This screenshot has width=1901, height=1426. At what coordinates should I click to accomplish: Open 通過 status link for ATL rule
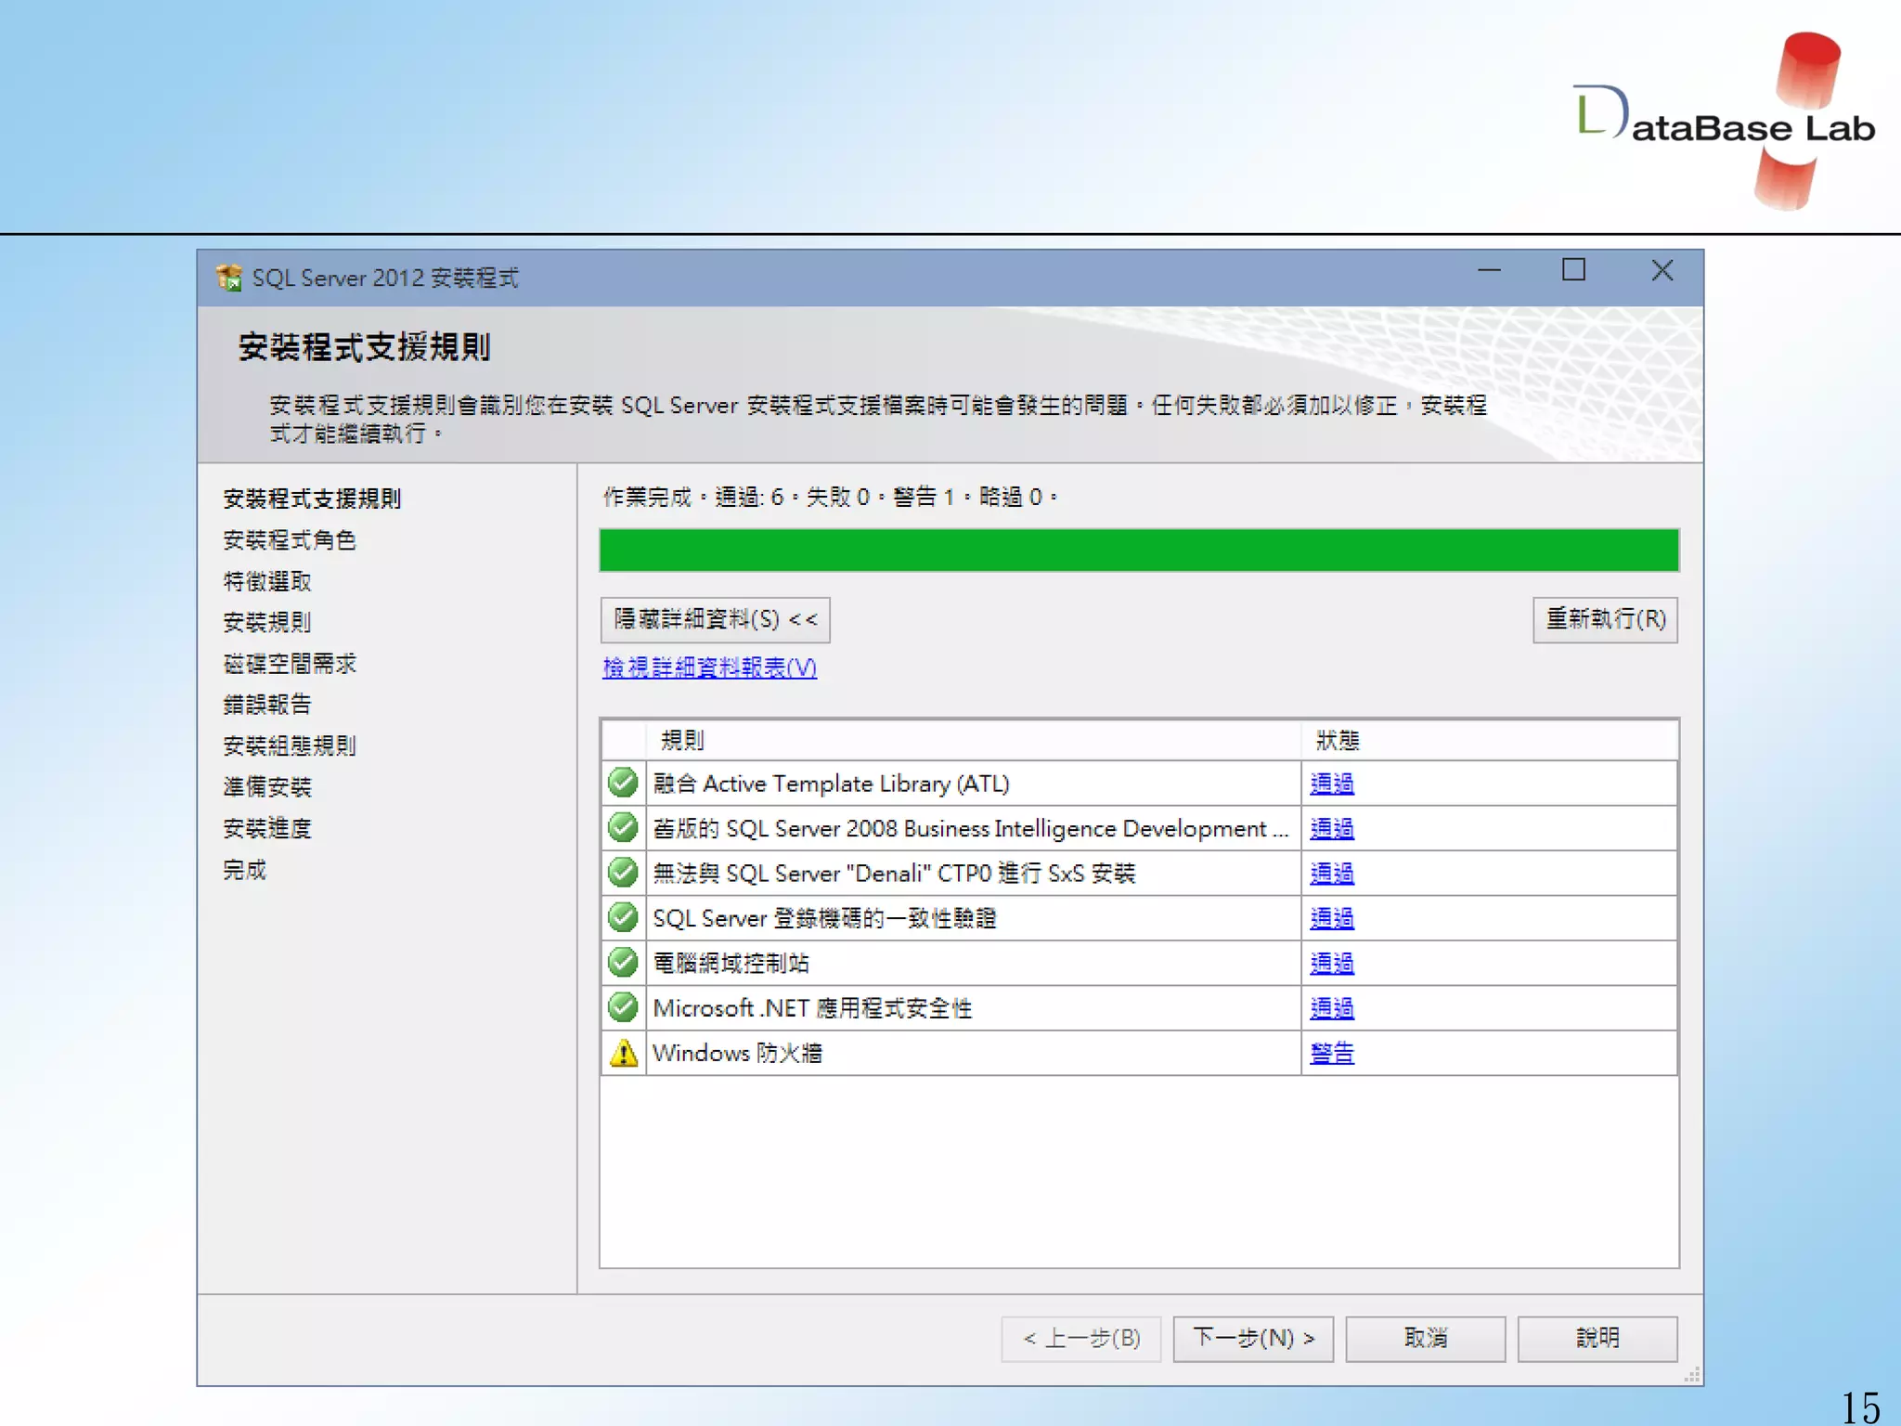point(1332,784)
